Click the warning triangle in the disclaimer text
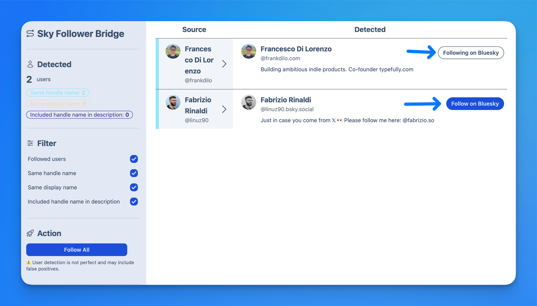 click(x=29, y=262)
